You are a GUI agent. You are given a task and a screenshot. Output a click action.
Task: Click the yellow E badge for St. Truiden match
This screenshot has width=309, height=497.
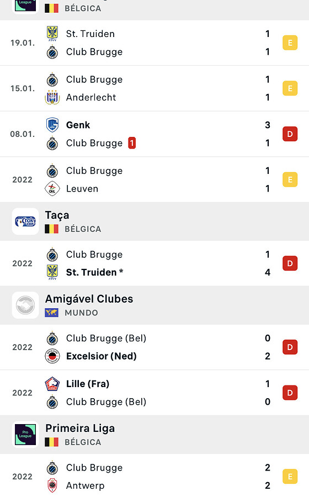point(290,43)
